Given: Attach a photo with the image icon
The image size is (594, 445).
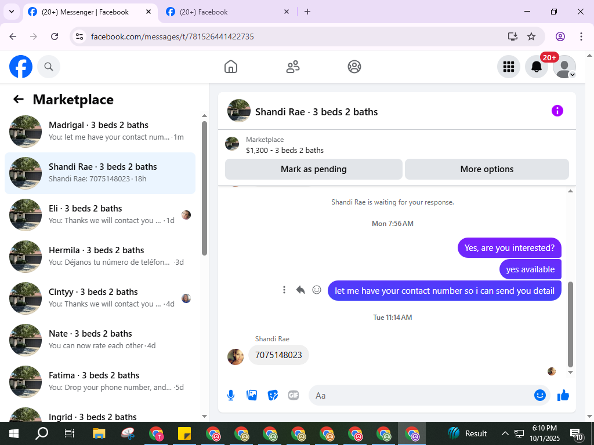Looking at the screenshot, I should pos(252,395).
